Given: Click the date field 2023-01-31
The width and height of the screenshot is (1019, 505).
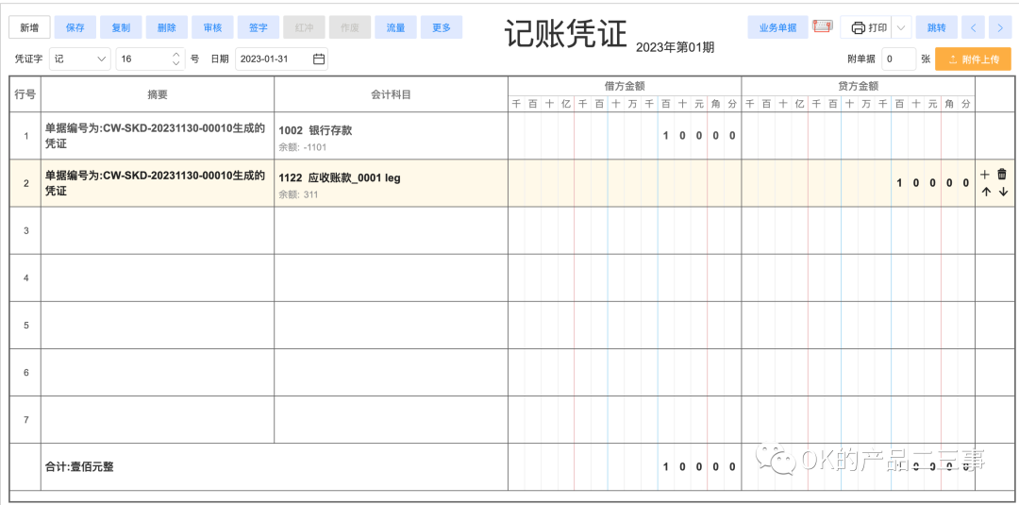Looking at the screenshot, I should pos(281,59).
